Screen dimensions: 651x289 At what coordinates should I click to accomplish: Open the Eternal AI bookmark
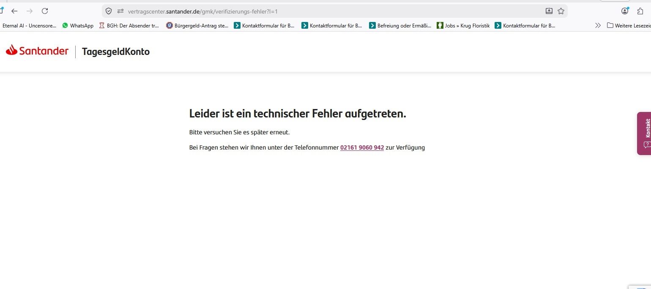(29, 26)
